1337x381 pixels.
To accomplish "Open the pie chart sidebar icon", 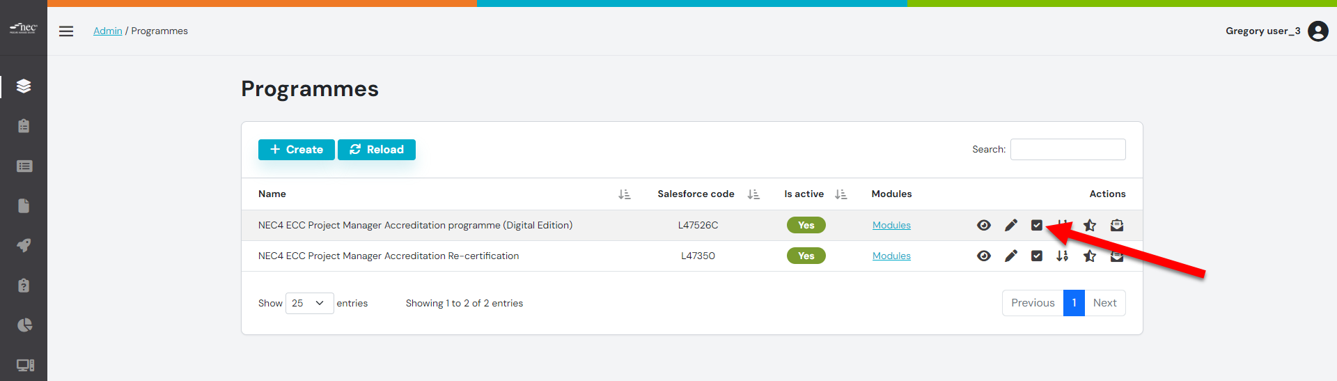I will click(x=24, y=325).
